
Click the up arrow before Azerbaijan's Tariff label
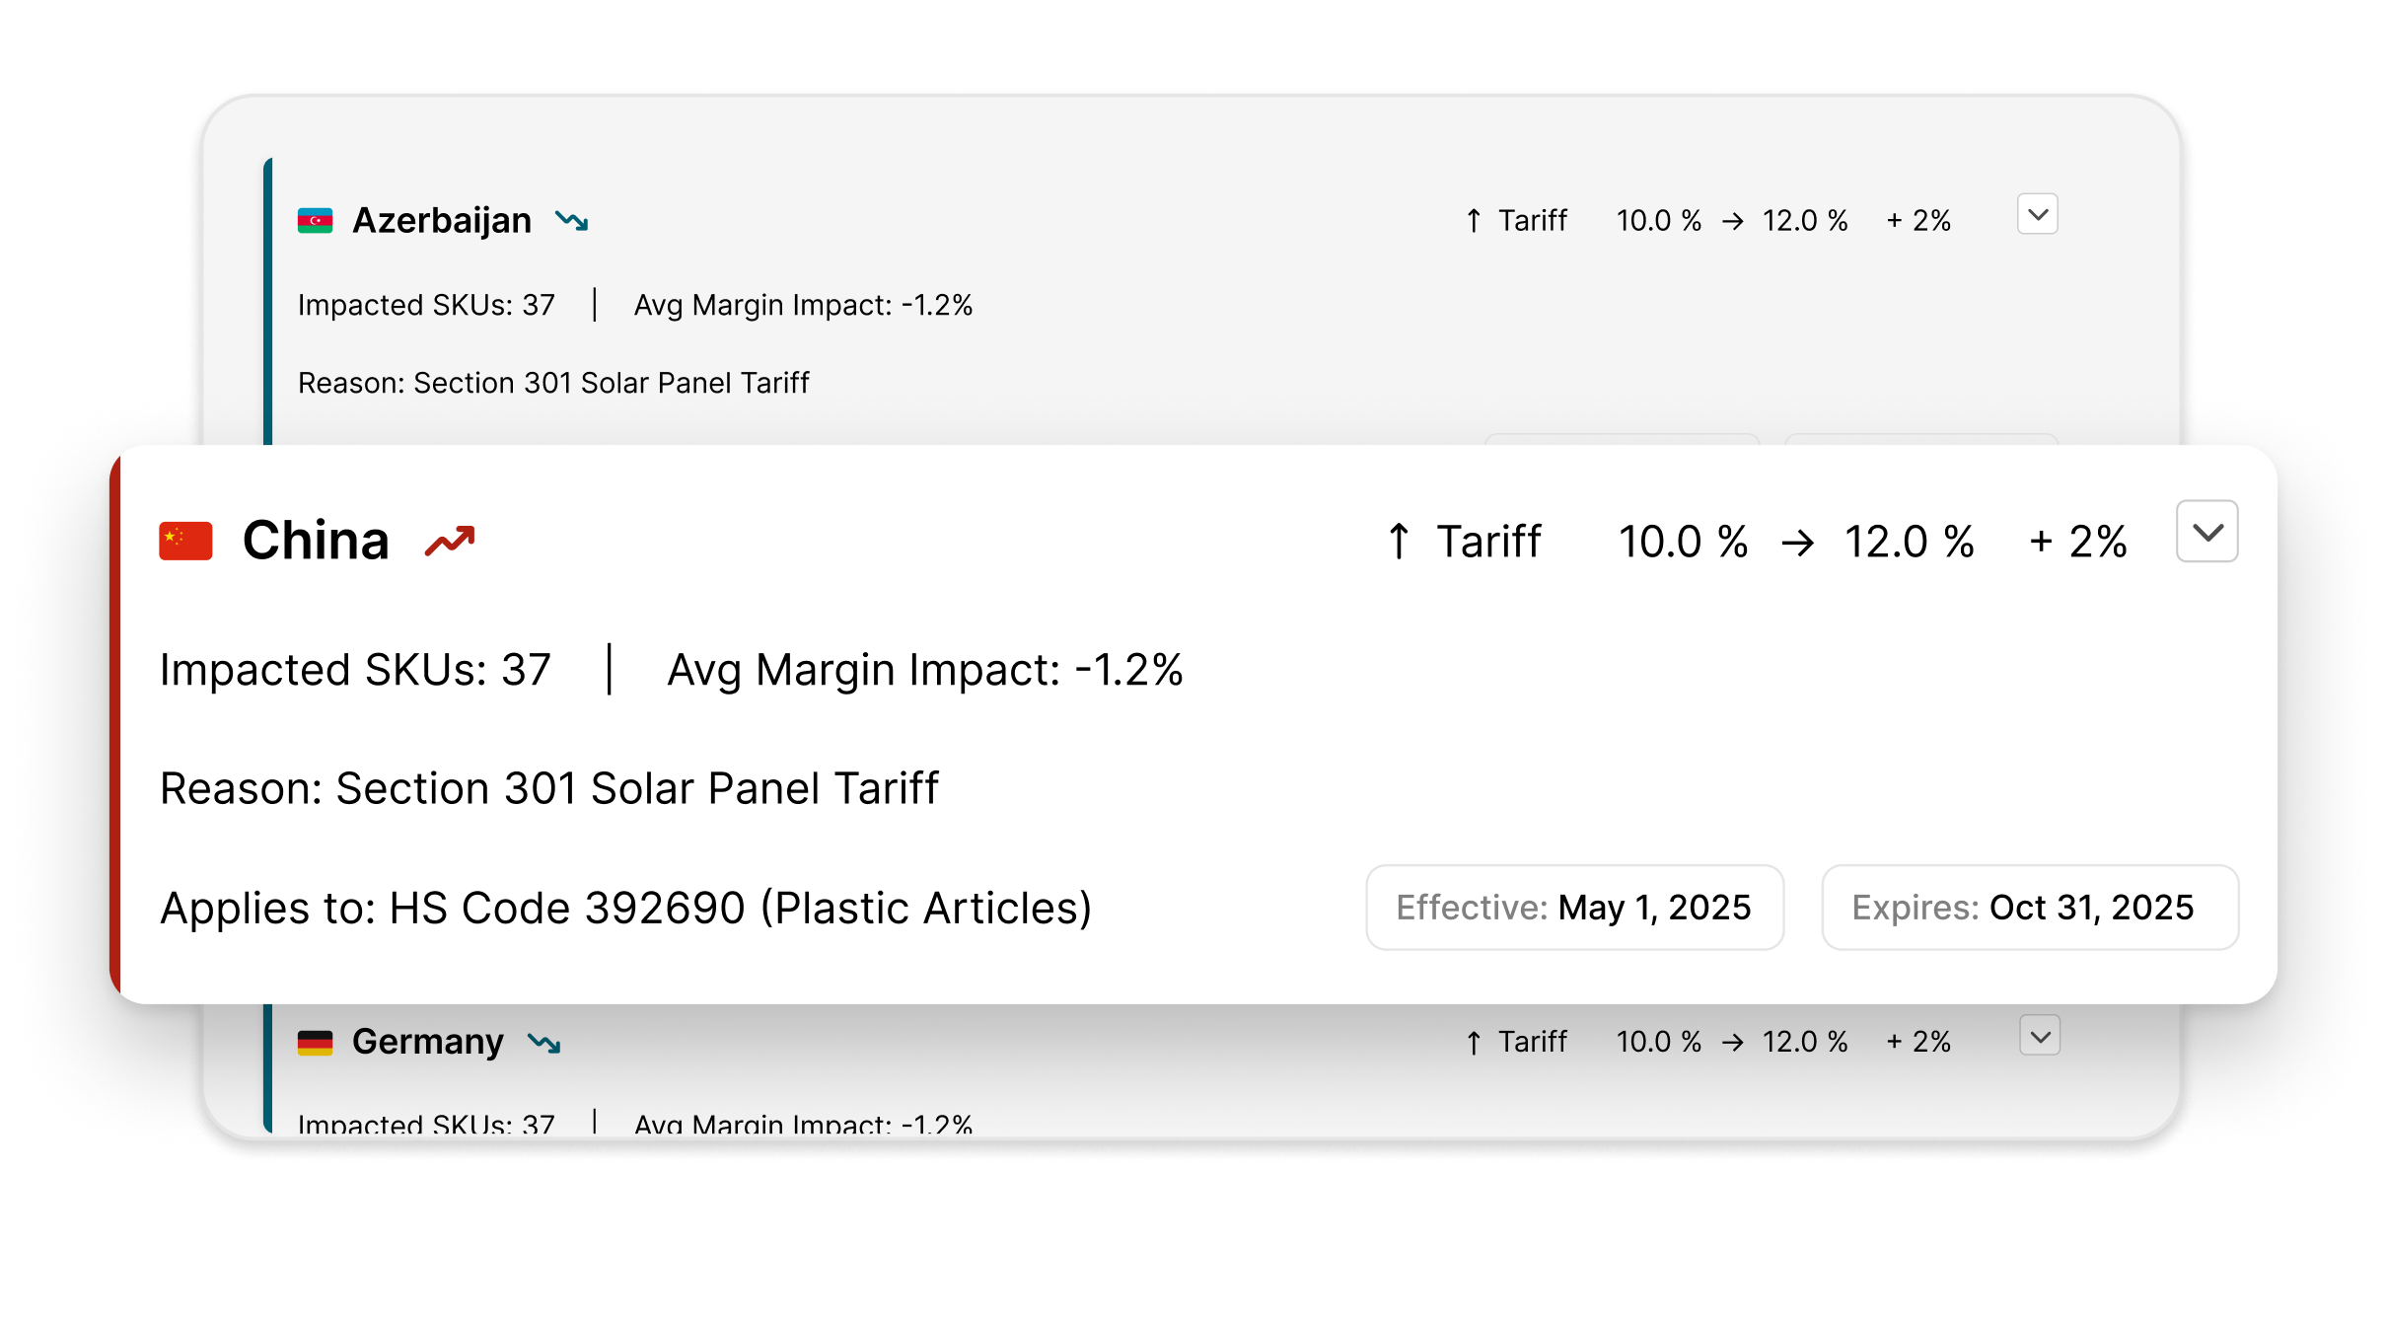tap(1474, 221)
